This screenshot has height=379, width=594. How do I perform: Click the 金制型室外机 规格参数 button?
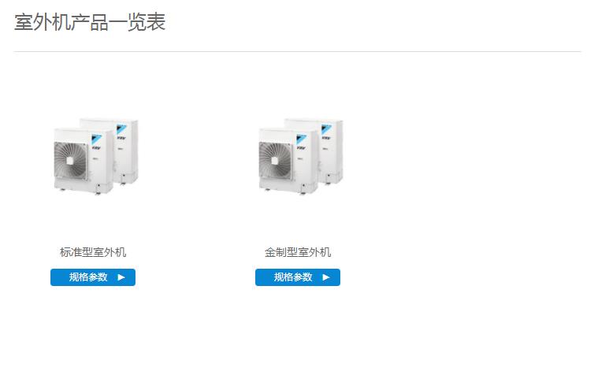pyautogui.click(x=298, y=277)
